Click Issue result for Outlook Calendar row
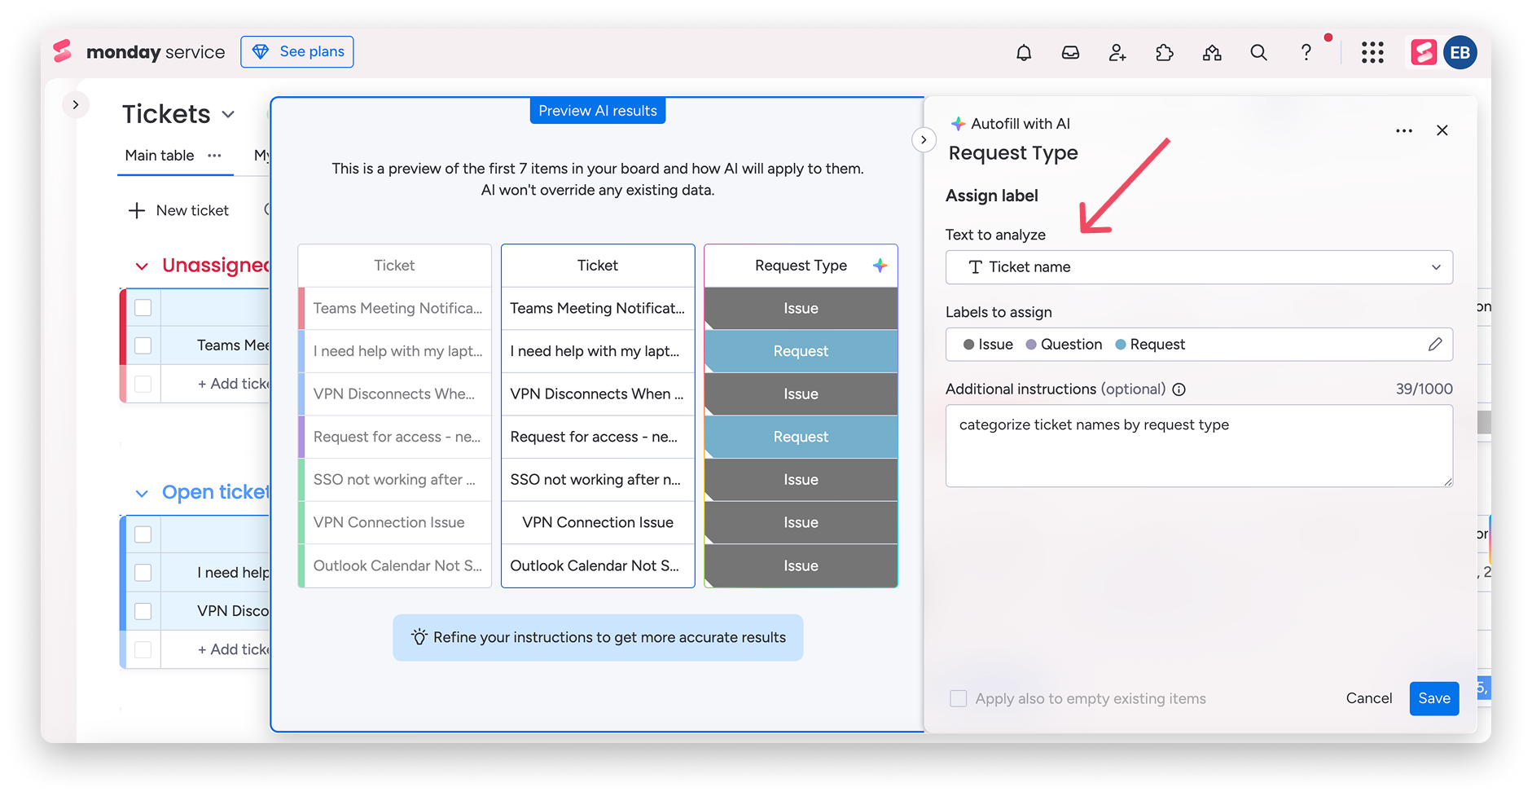The image size is (1532, 796). coord(801,565)
